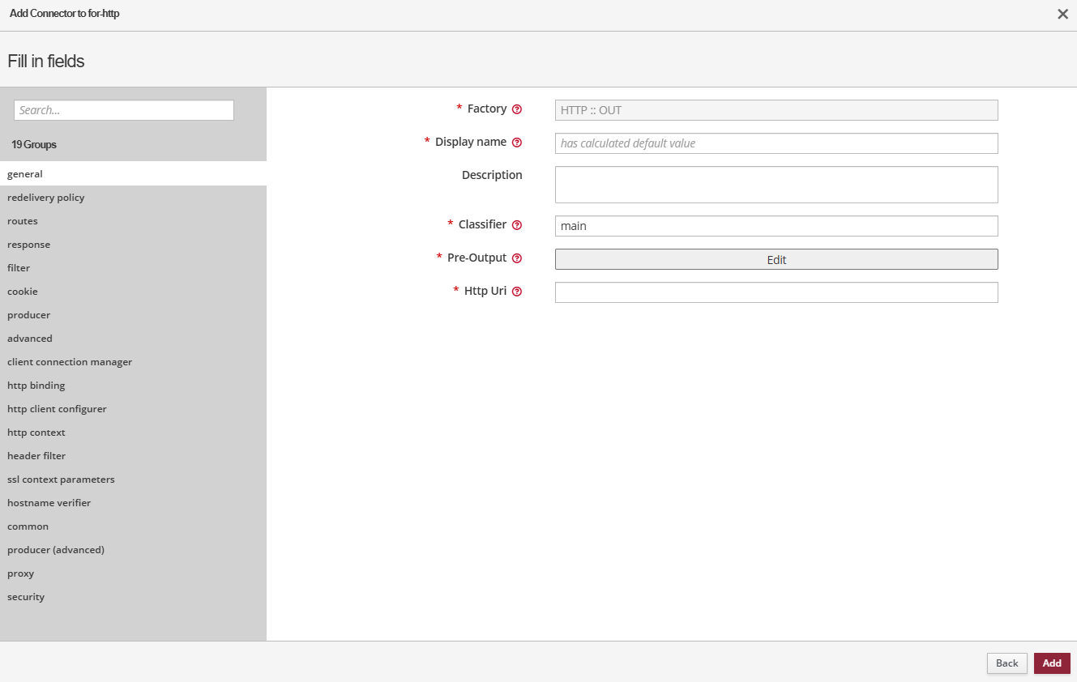The width and height of the screenshot is (1077, 682).
Task: Select ssl context parameters group
Action: coord(61,480)
